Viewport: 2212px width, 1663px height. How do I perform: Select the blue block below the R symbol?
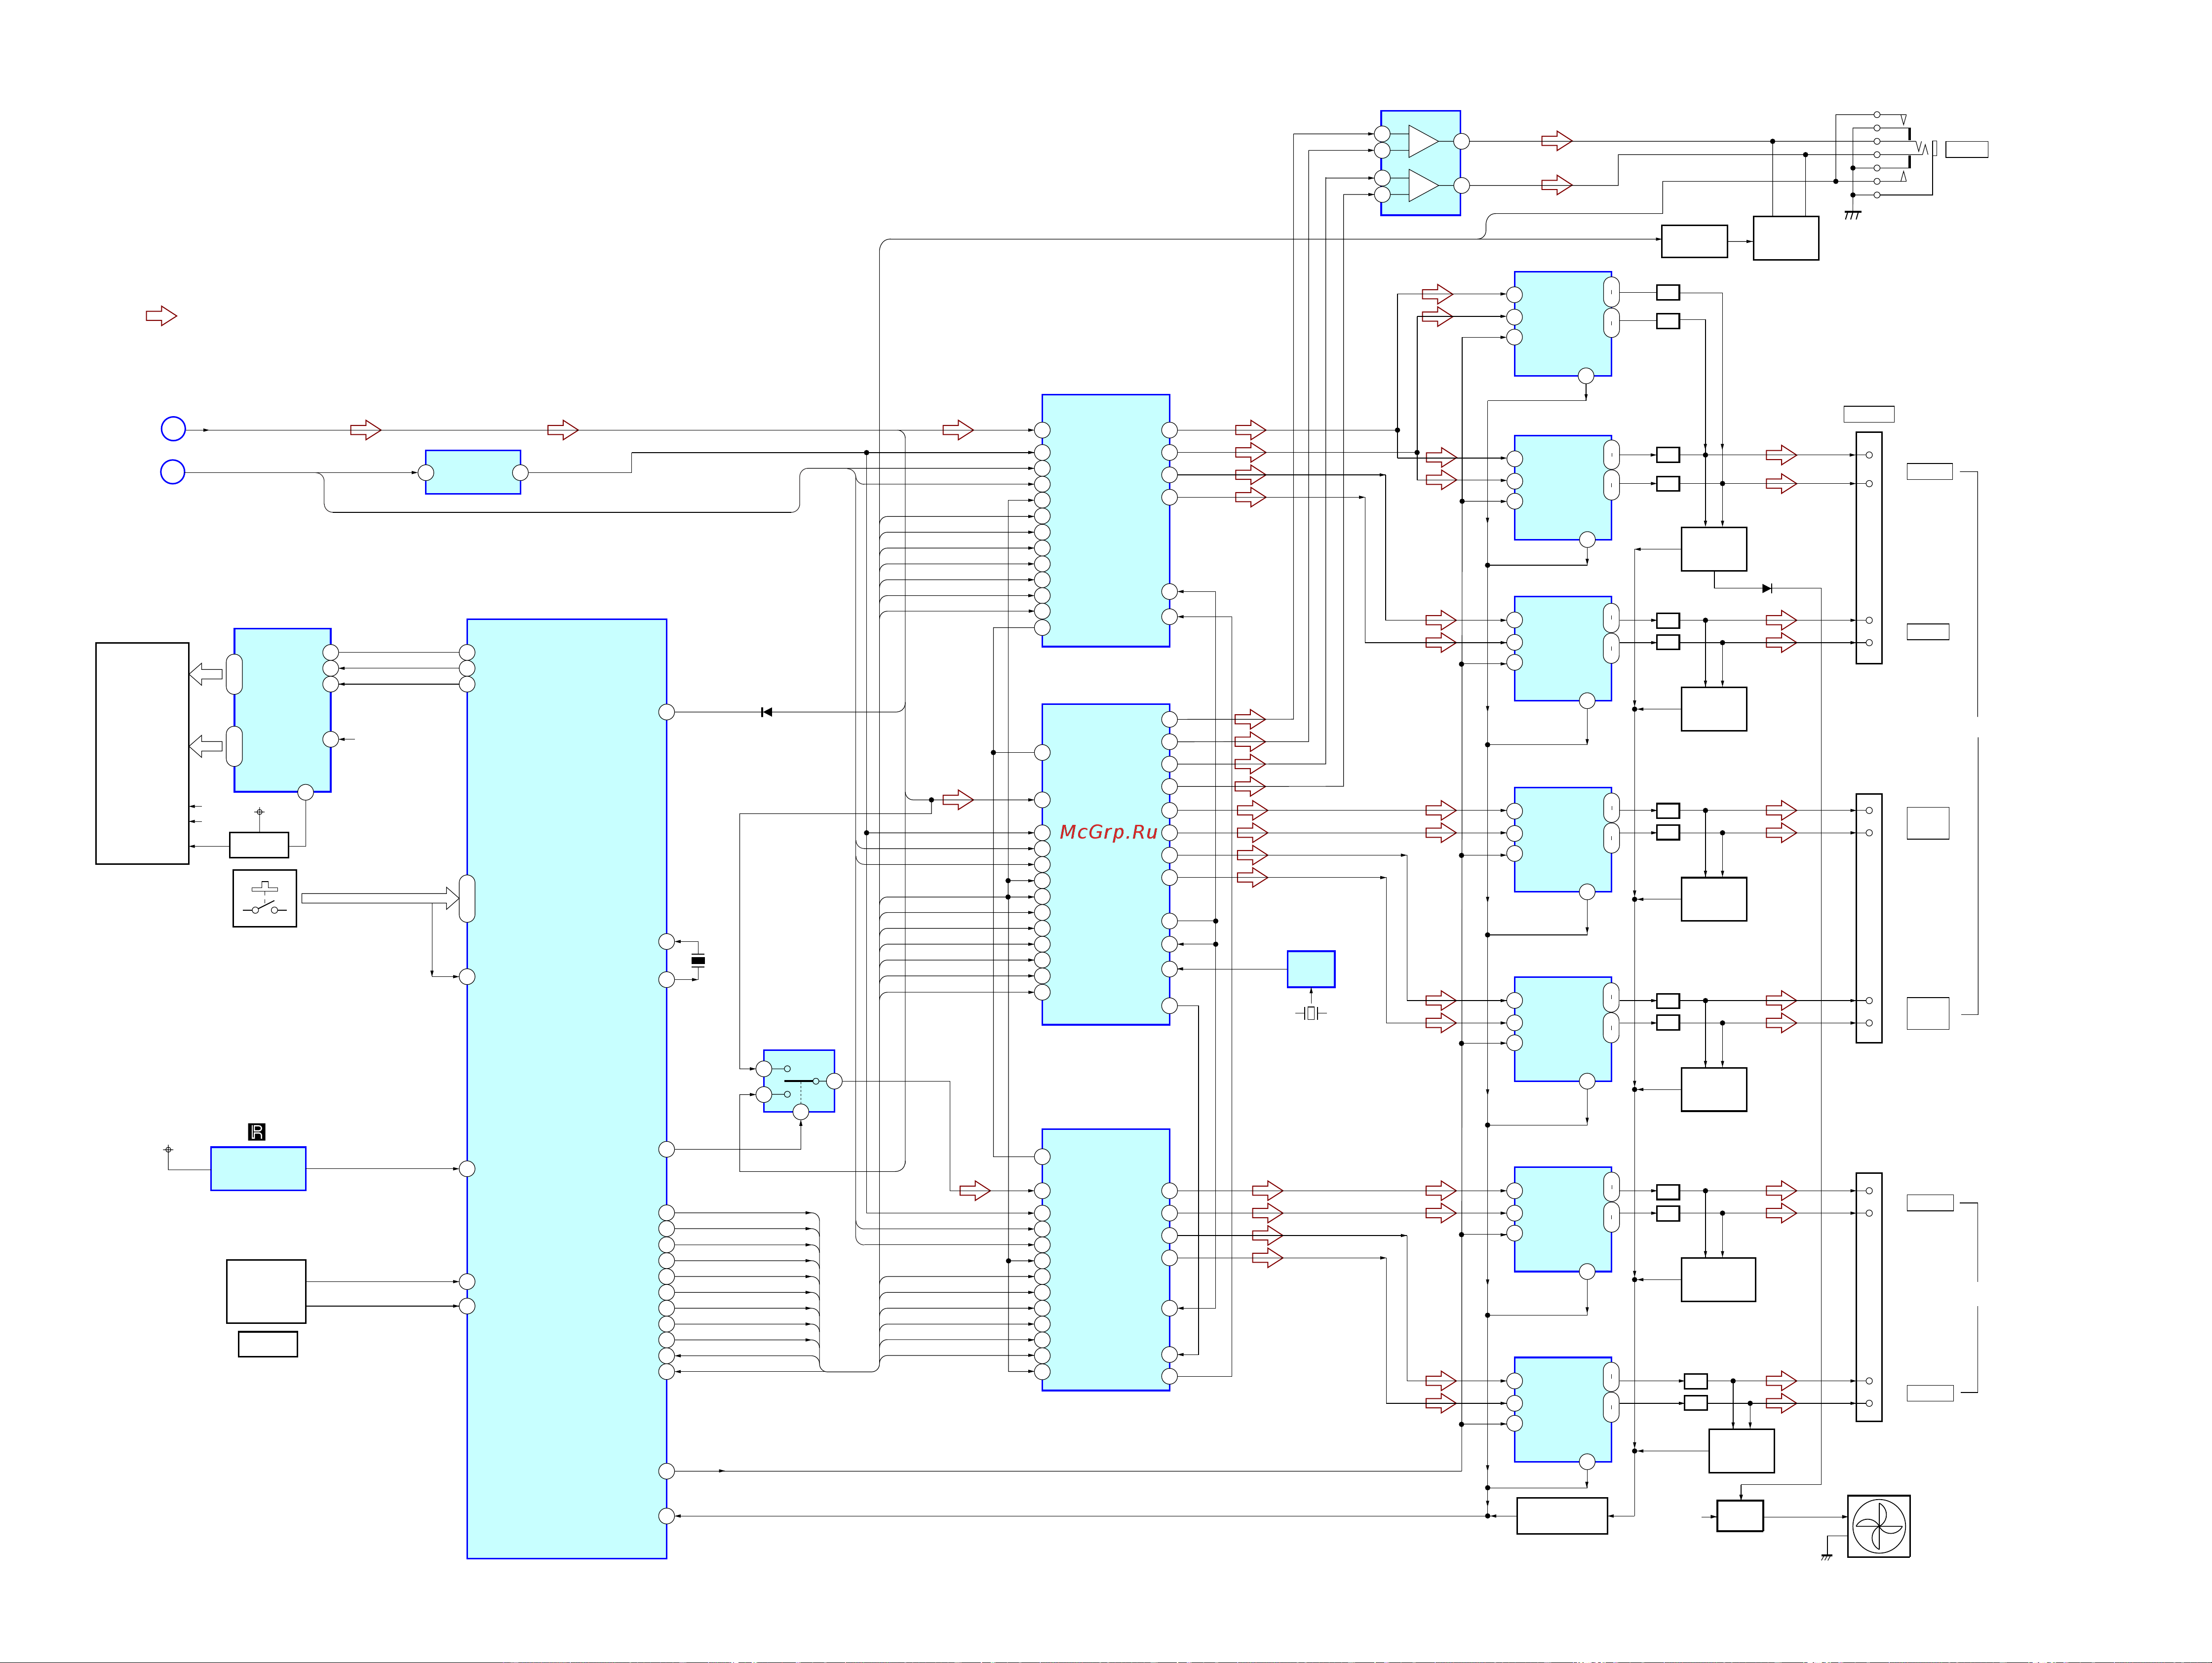pyautogui.click(x=258, y=1168)
